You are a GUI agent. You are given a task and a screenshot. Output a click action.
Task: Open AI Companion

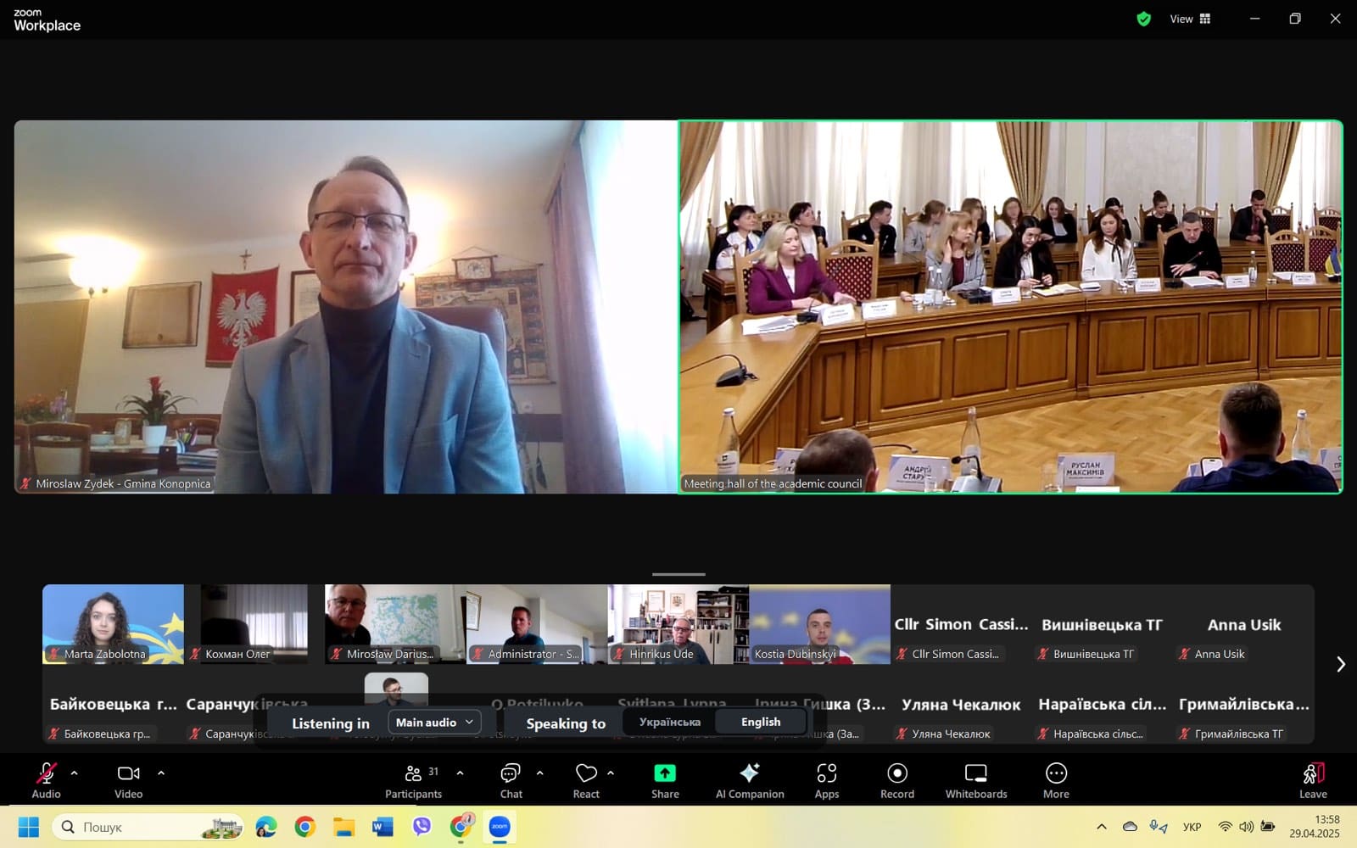pyautogui.click(x=750, y=780)
